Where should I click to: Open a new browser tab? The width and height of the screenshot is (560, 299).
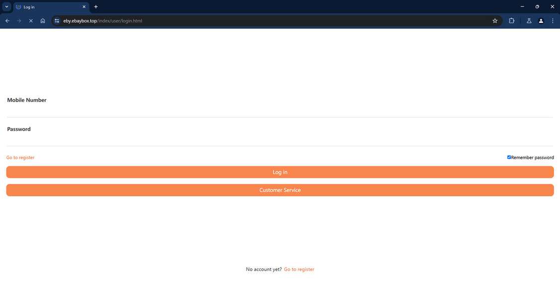95,7
